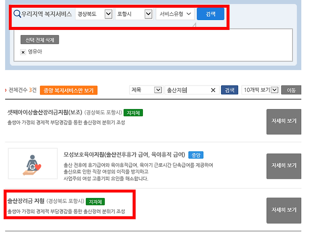Click (경상북도 포항시) text beside 출산장려금 지원

coord(65,201)
